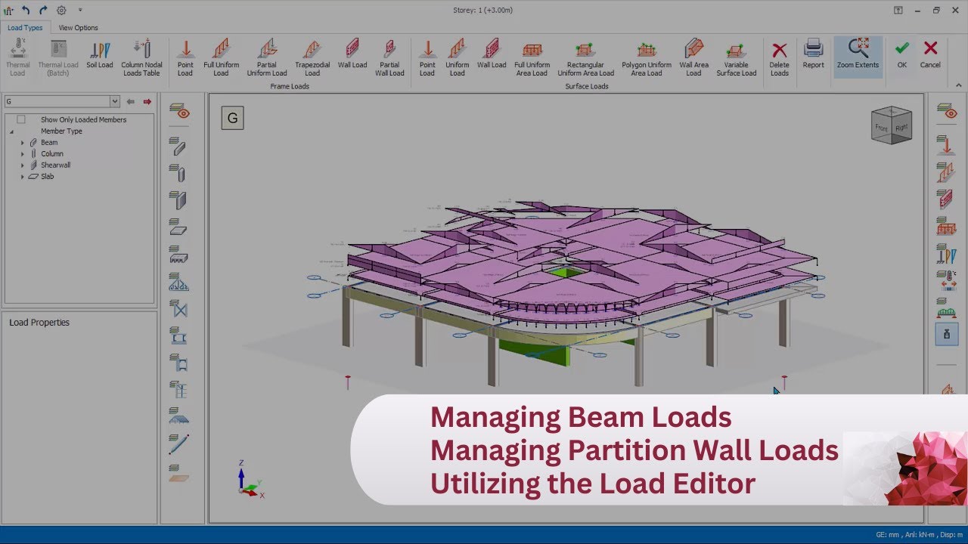Expand the Slab tree node
The height and width of the screenshot is (544, 968).
point(23,176)
